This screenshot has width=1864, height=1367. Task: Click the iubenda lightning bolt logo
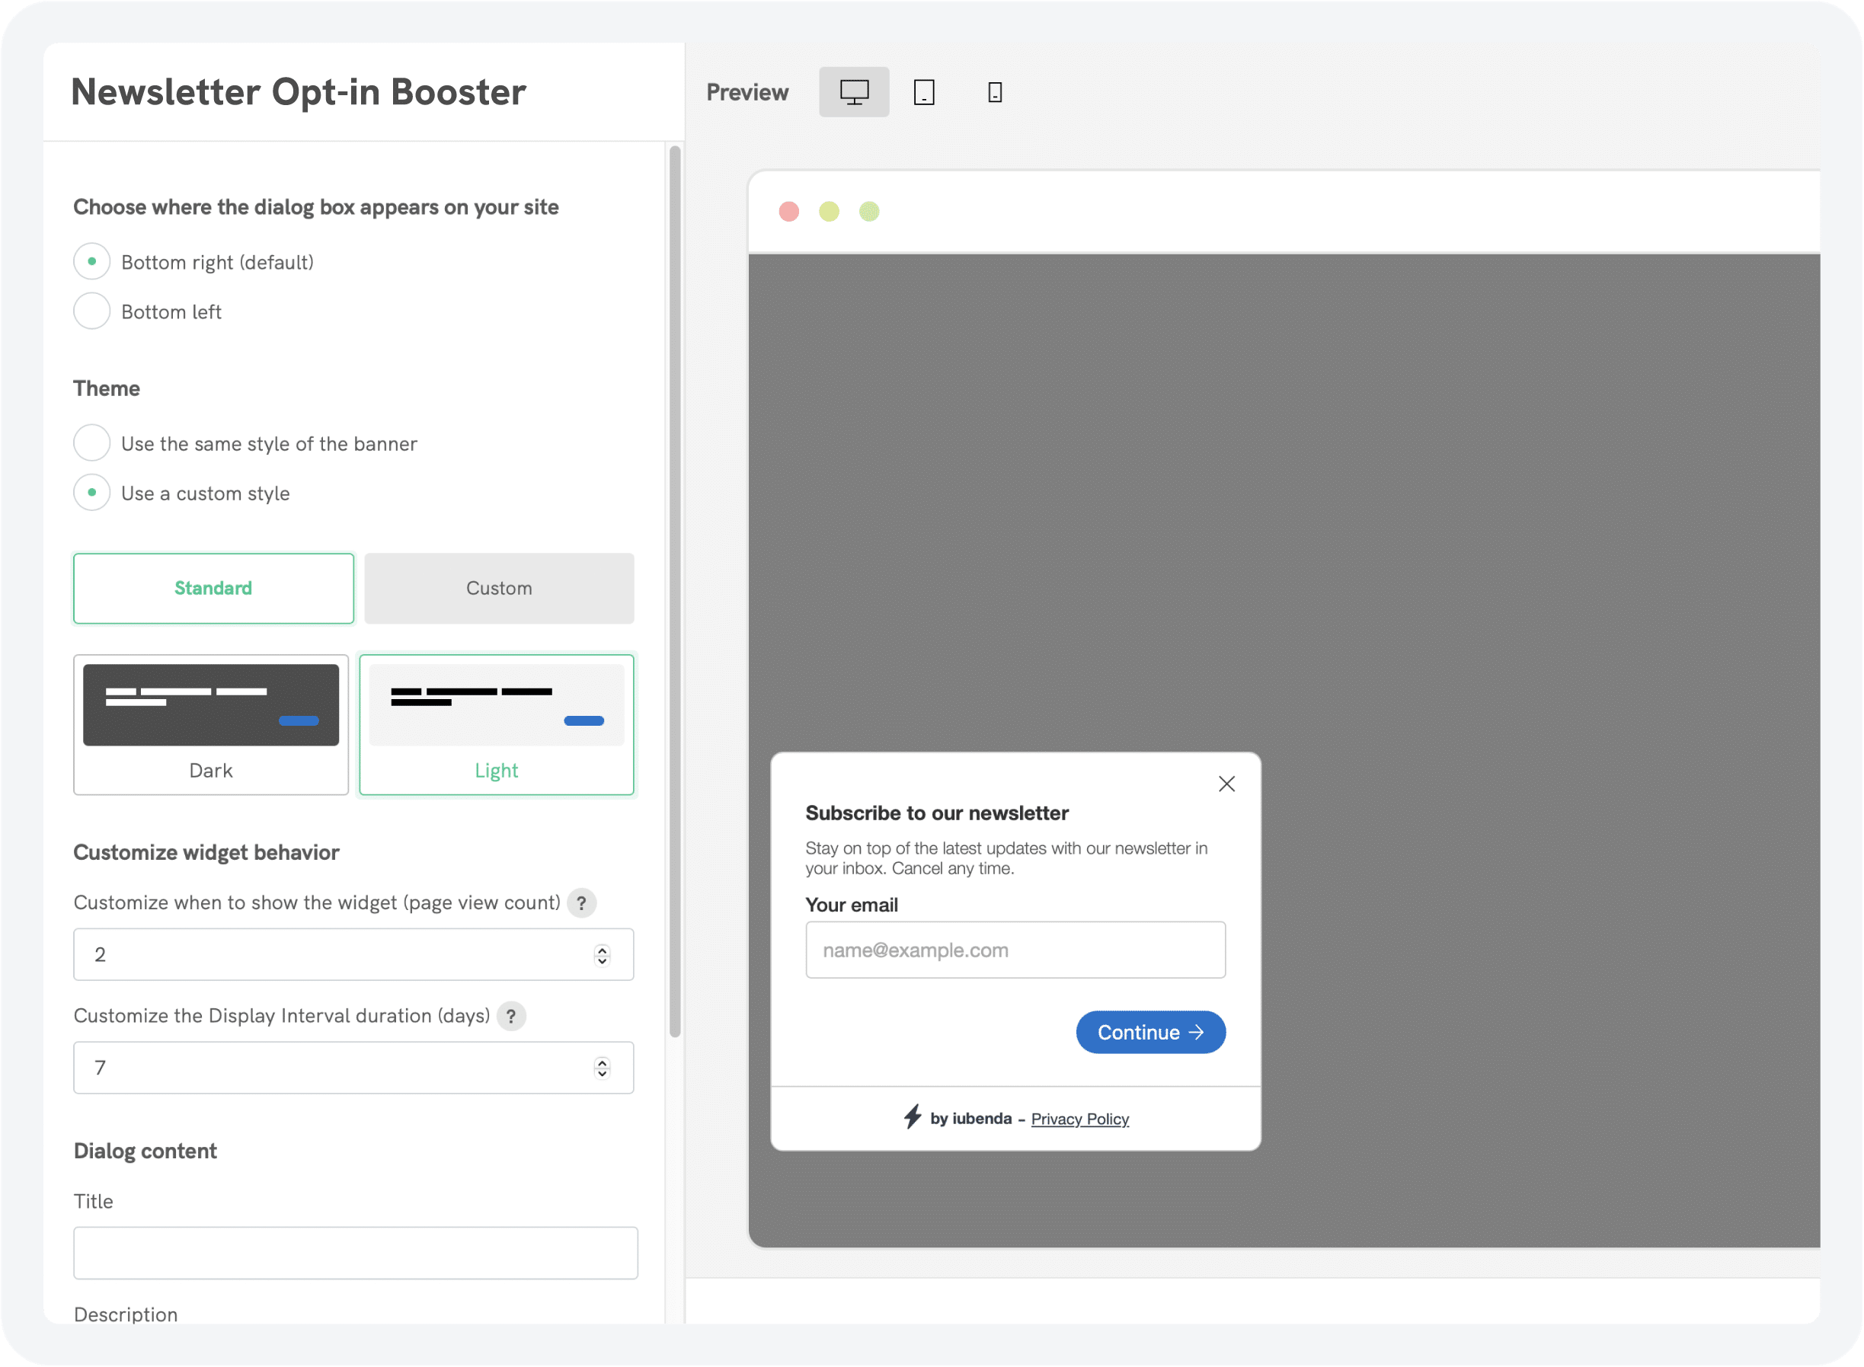[912, 1117]
